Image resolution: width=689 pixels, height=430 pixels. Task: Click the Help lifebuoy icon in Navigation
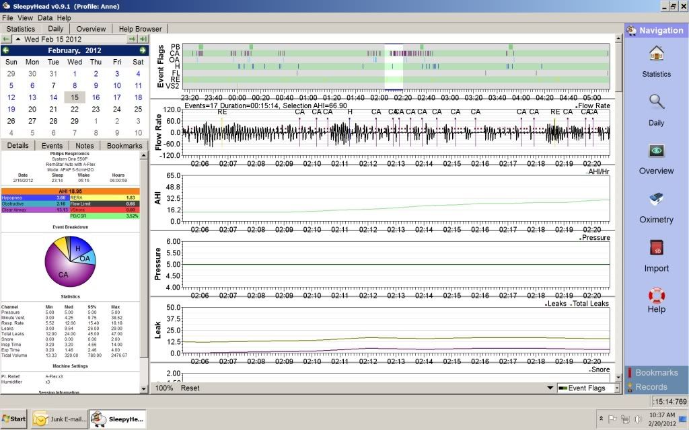pyautogui.click(x=657, y=296)
